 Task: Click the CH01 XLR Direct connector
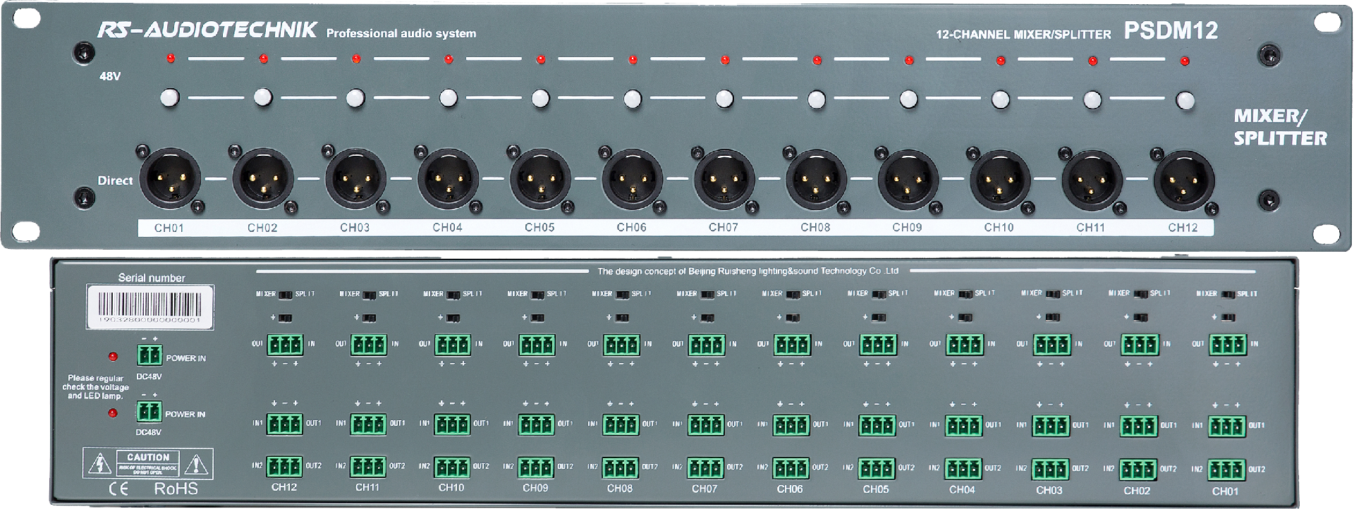170,179
